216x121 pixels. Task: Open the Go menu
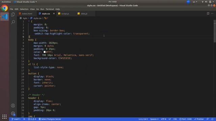[x=37, y=9]
